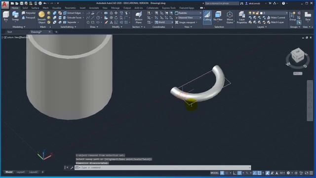Image resolution: width=316 pixels, height=178 pixels.
Task: Click Match Layer button
Action: 276,22
